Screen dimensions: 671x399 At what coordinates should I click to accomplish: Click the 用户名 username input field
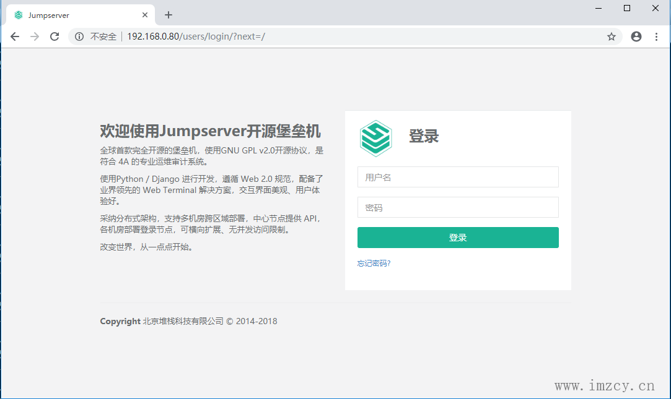point(458,177)
